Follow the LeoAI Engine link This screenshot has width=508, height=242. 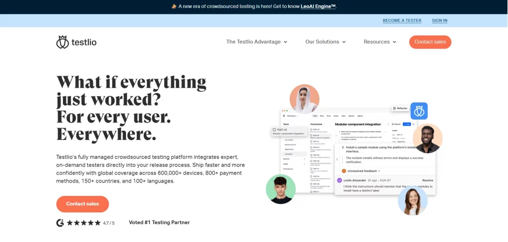[x=318, y=6]
